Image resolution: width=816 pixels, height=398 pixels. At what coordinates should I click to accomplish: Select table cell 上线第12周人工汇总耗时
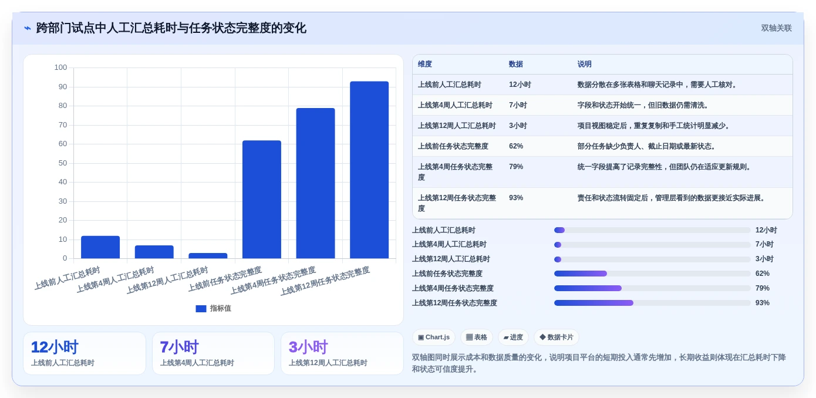pos(457,126)
